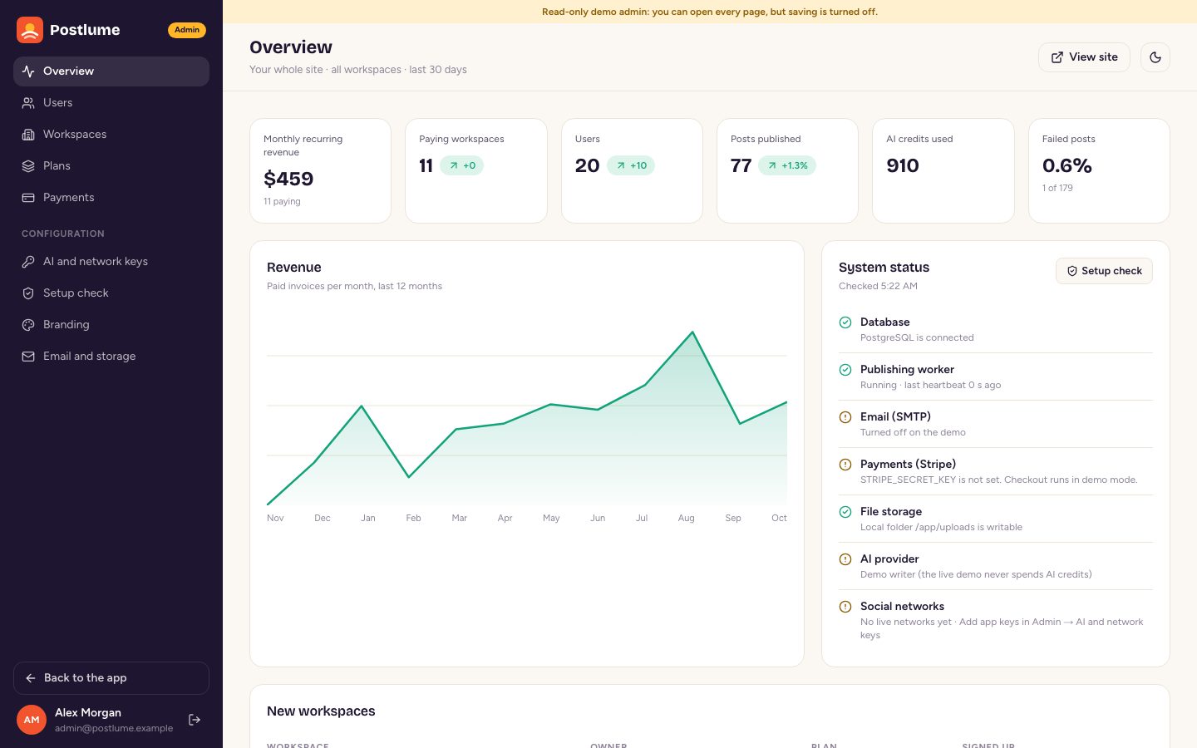Click the admin@postlume.example email text
Viewport: 1197px width, 748px height.
click(x=114, y=728)
